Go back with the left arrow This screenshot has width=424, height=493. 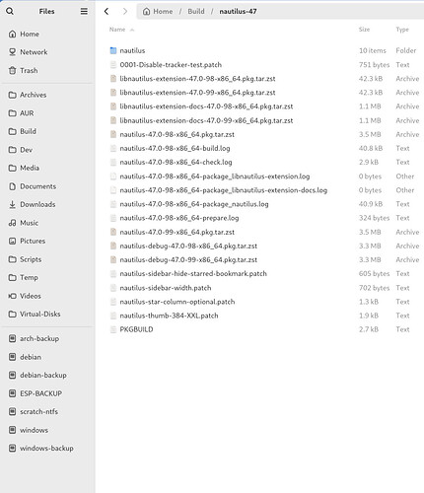[x=106, y=11]
